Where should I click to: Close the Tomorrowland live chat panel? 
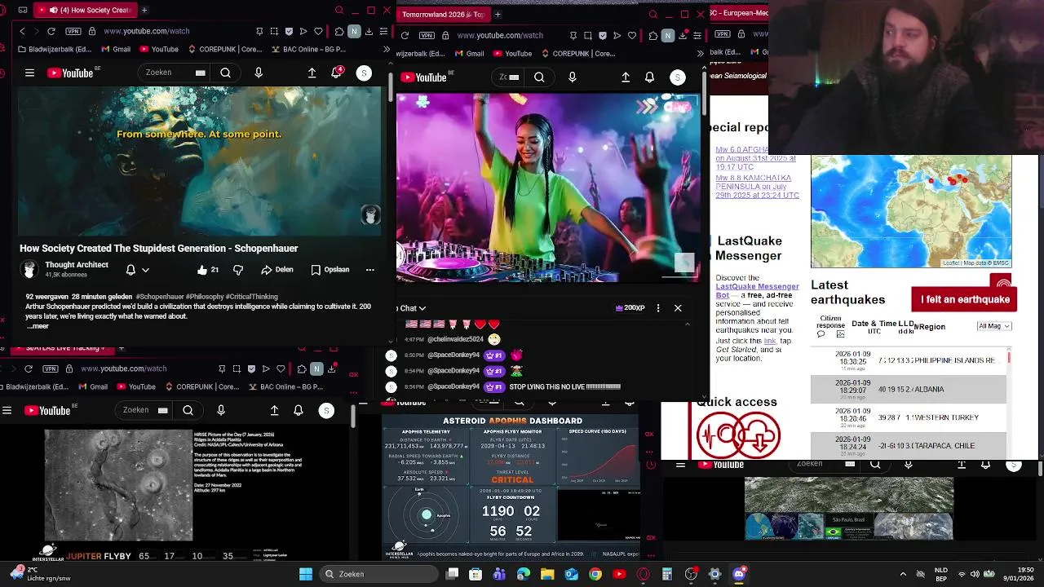(678, 308)
